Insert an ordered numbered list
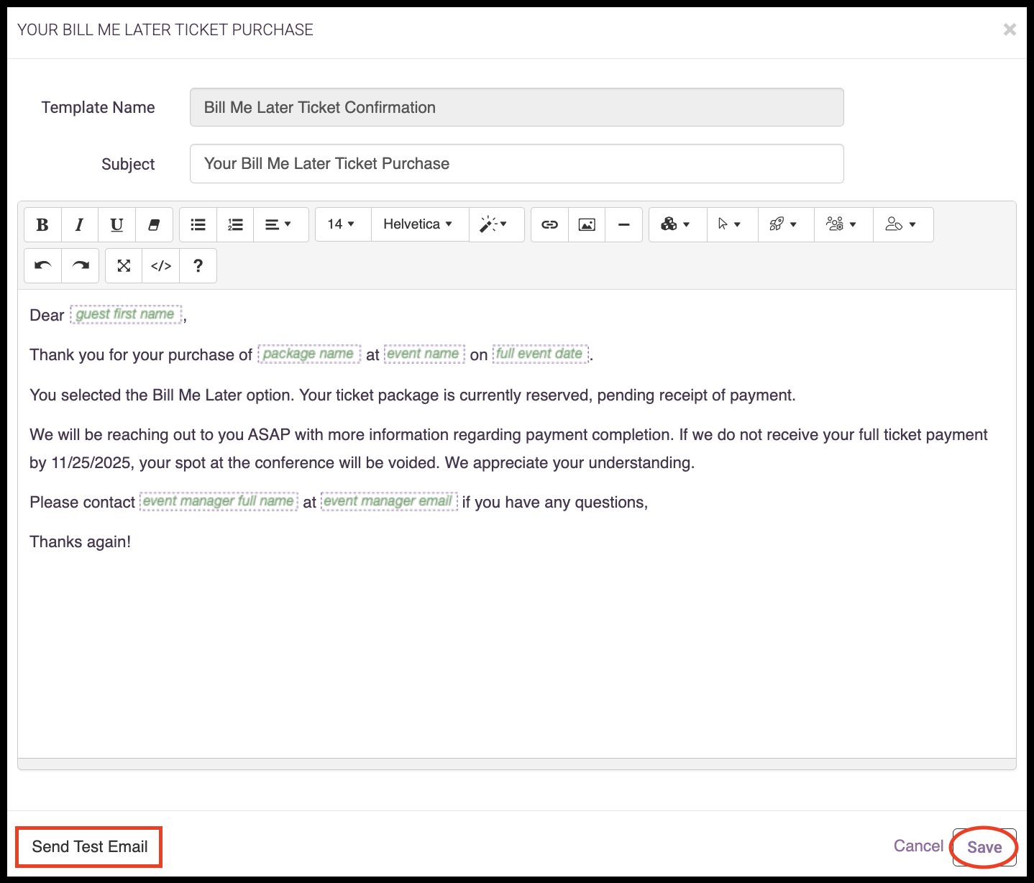This screenshot has height=883, width=1034. (x=235, y=225)
